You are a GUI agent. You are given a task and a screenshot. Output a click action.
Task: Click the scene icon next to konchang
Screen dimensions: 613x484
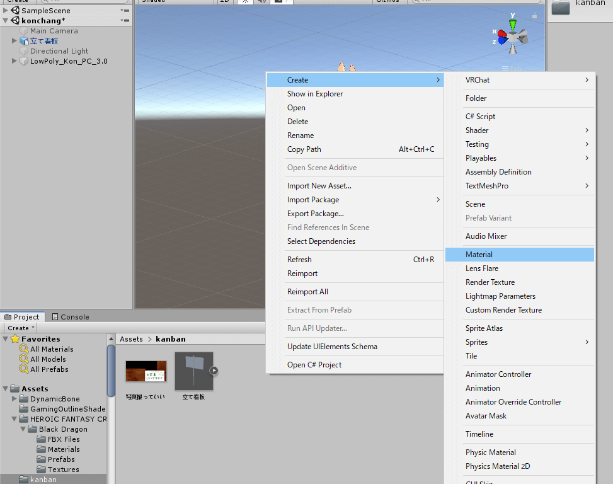[15, 20]
